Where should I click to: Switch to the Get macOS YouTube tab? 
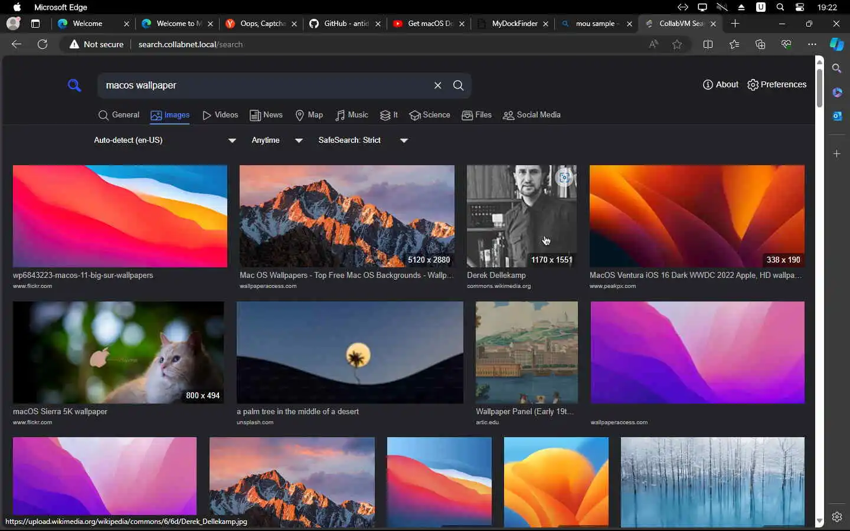[x=430, y=24]
